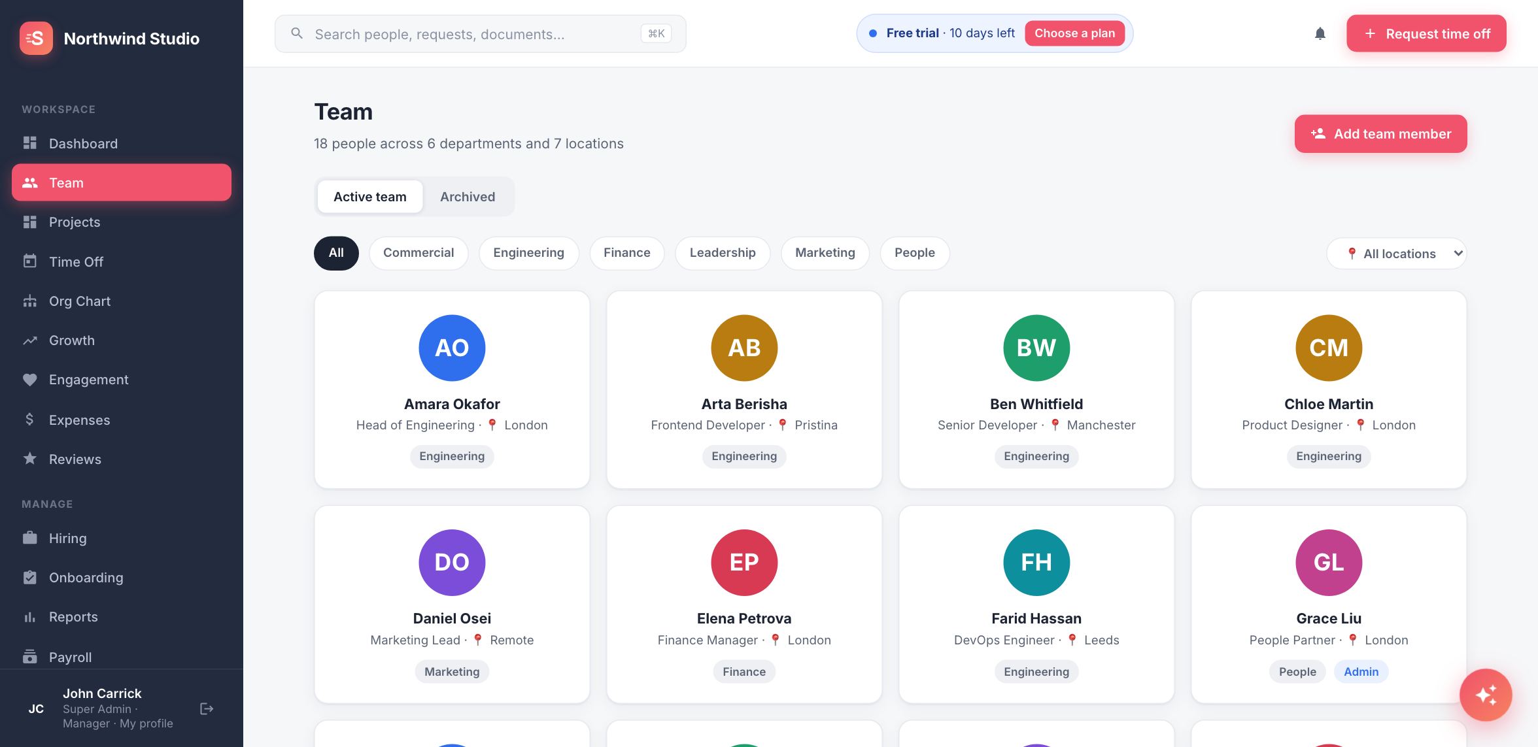Open the AI assistant sparkle button
This screenshot has width=1538, height=747.
click(1486, 695)
